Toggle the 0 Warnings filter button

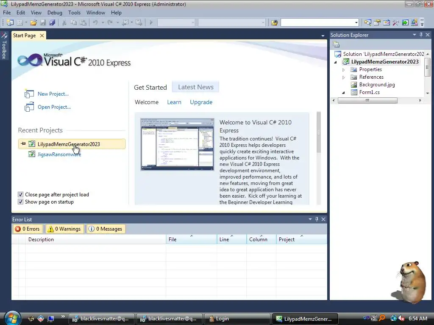click(64, 229)
